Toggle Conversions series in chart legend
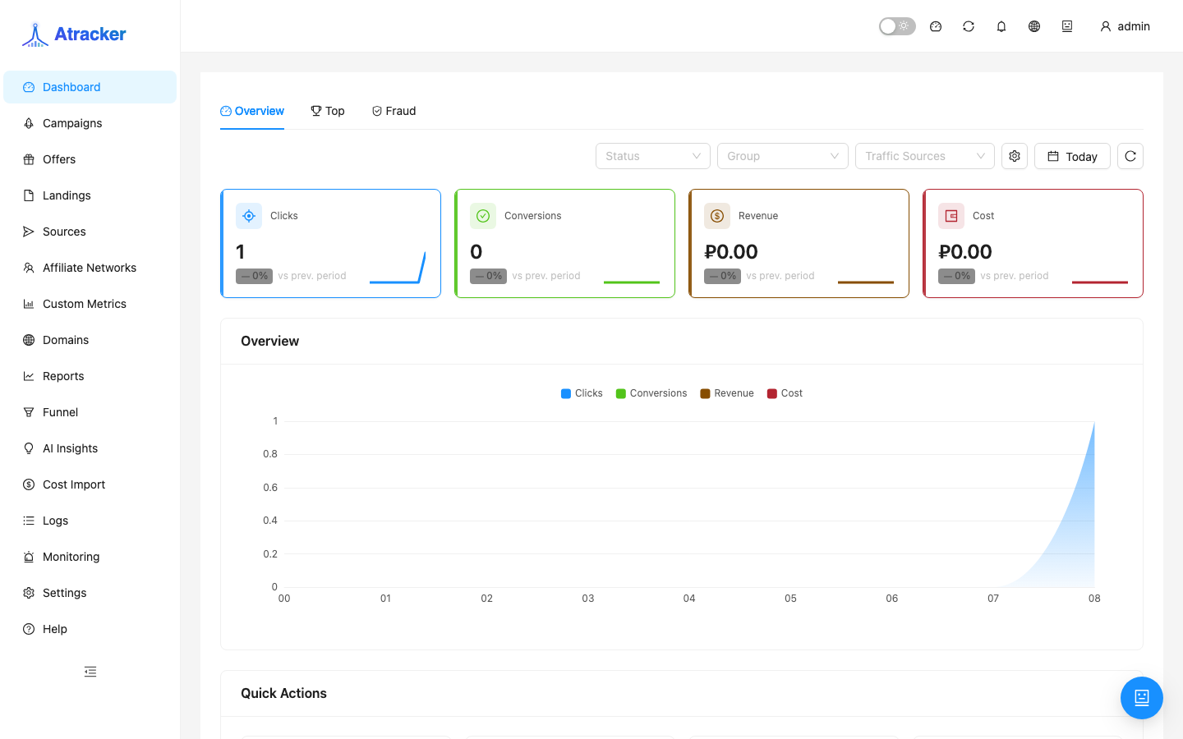 tap(651, 393)
